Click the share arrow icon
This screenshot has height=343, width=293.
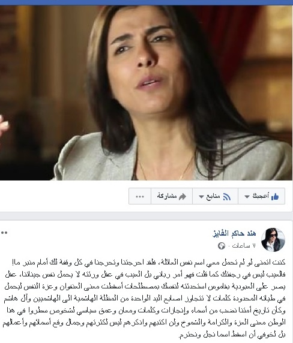click(183, 197)
